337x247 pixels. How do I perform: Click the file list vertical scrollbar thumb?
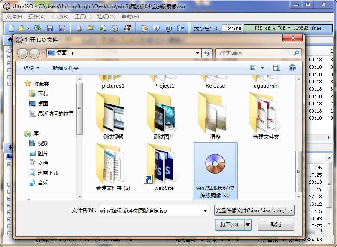[298, 171]
